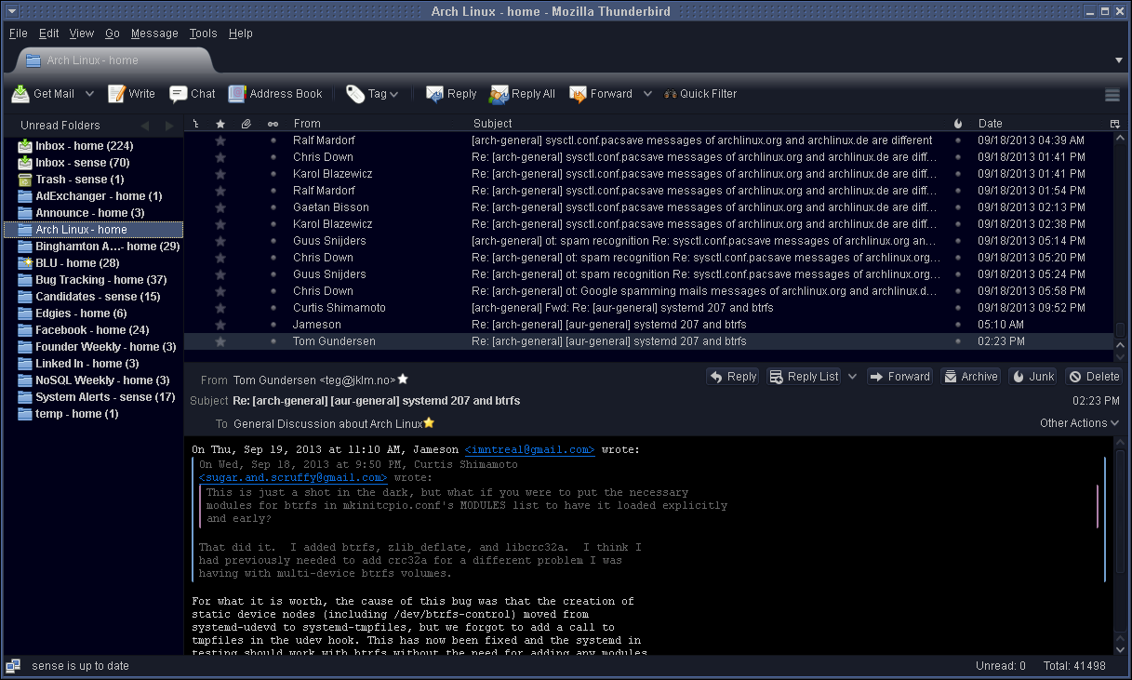This screenshot has height=680, width=1132.
Task: Toggle read status of Jameson message
Action: tap(273, 325)
